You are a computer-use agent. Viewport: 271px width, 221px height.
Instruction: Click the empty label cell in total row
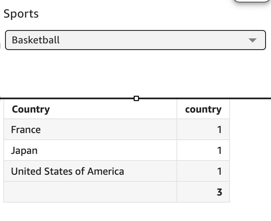90,192
